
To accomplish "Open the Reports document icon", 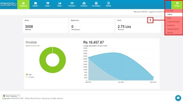I will coord(108,3).
